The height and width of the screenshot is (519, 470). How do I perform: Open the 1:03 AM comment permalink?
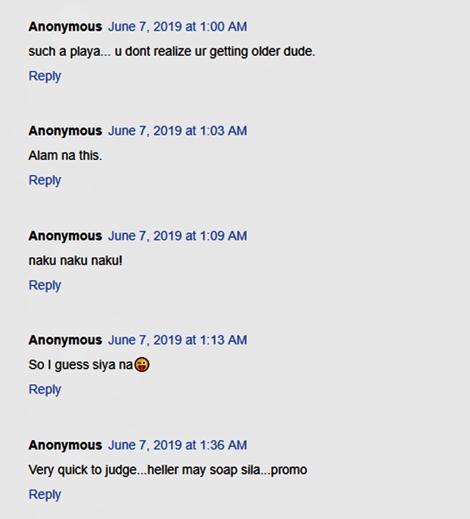pyautogui.click(x=177, y=131)
